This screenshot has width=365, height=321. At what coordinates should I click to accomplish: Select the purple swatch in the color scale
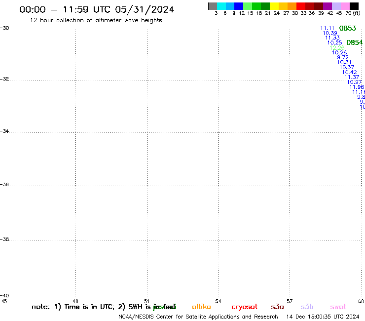click(x=328, y=6)
